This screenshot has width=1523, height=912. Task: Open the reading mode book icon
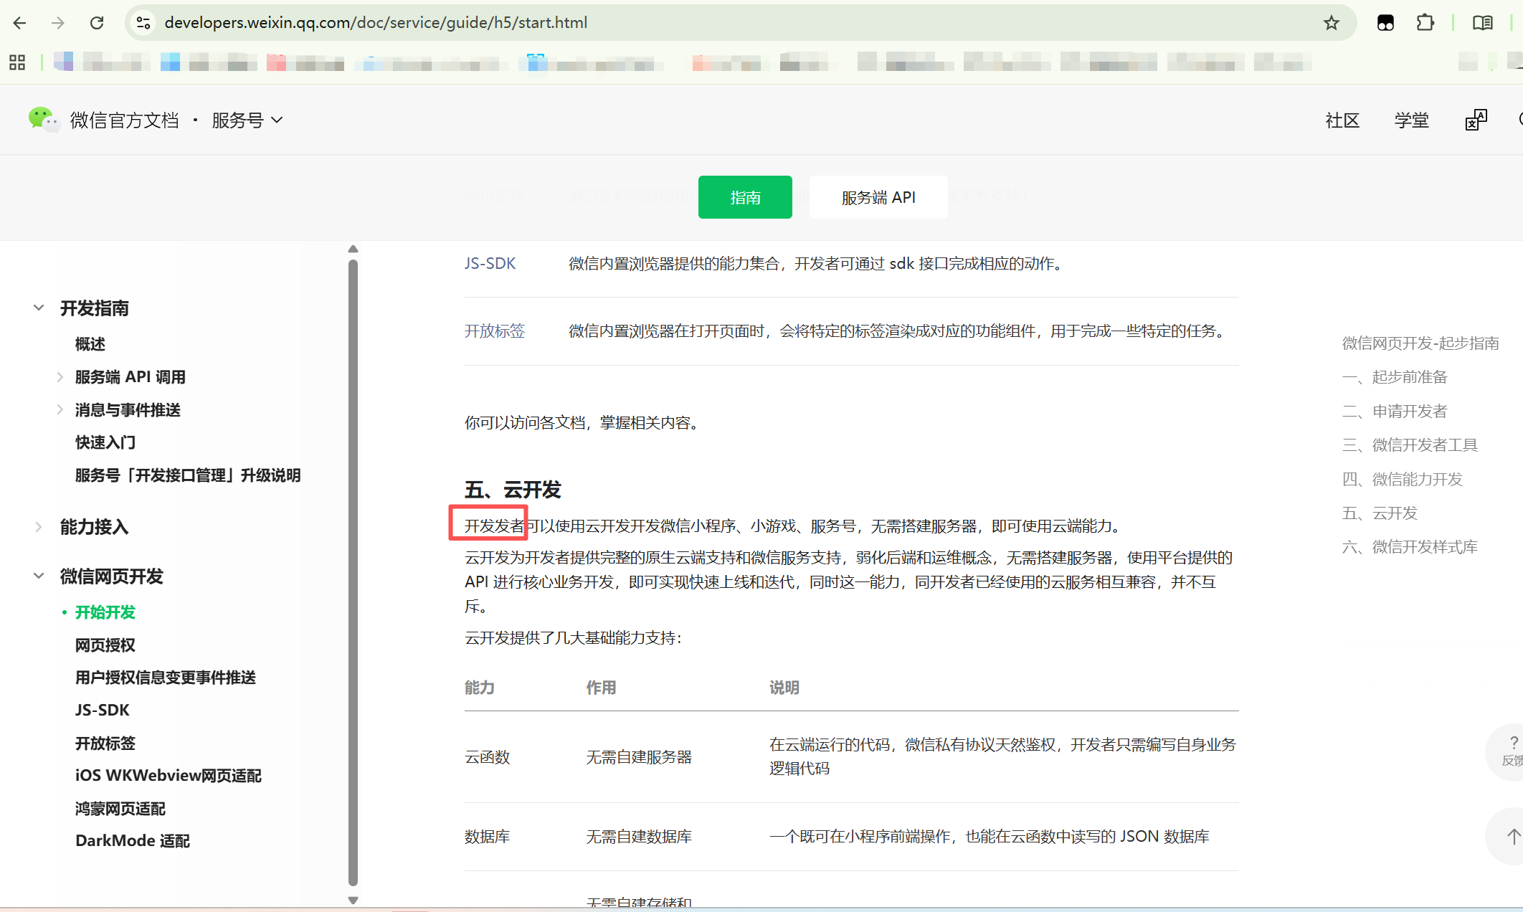(1482, 23)
